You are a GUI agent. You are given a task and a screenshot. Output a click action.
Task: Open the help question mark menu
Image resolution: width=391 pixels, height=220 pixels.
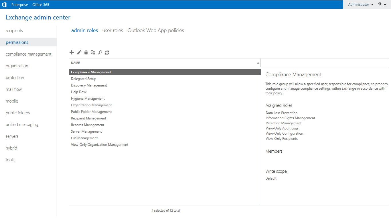tap(382, 5)
